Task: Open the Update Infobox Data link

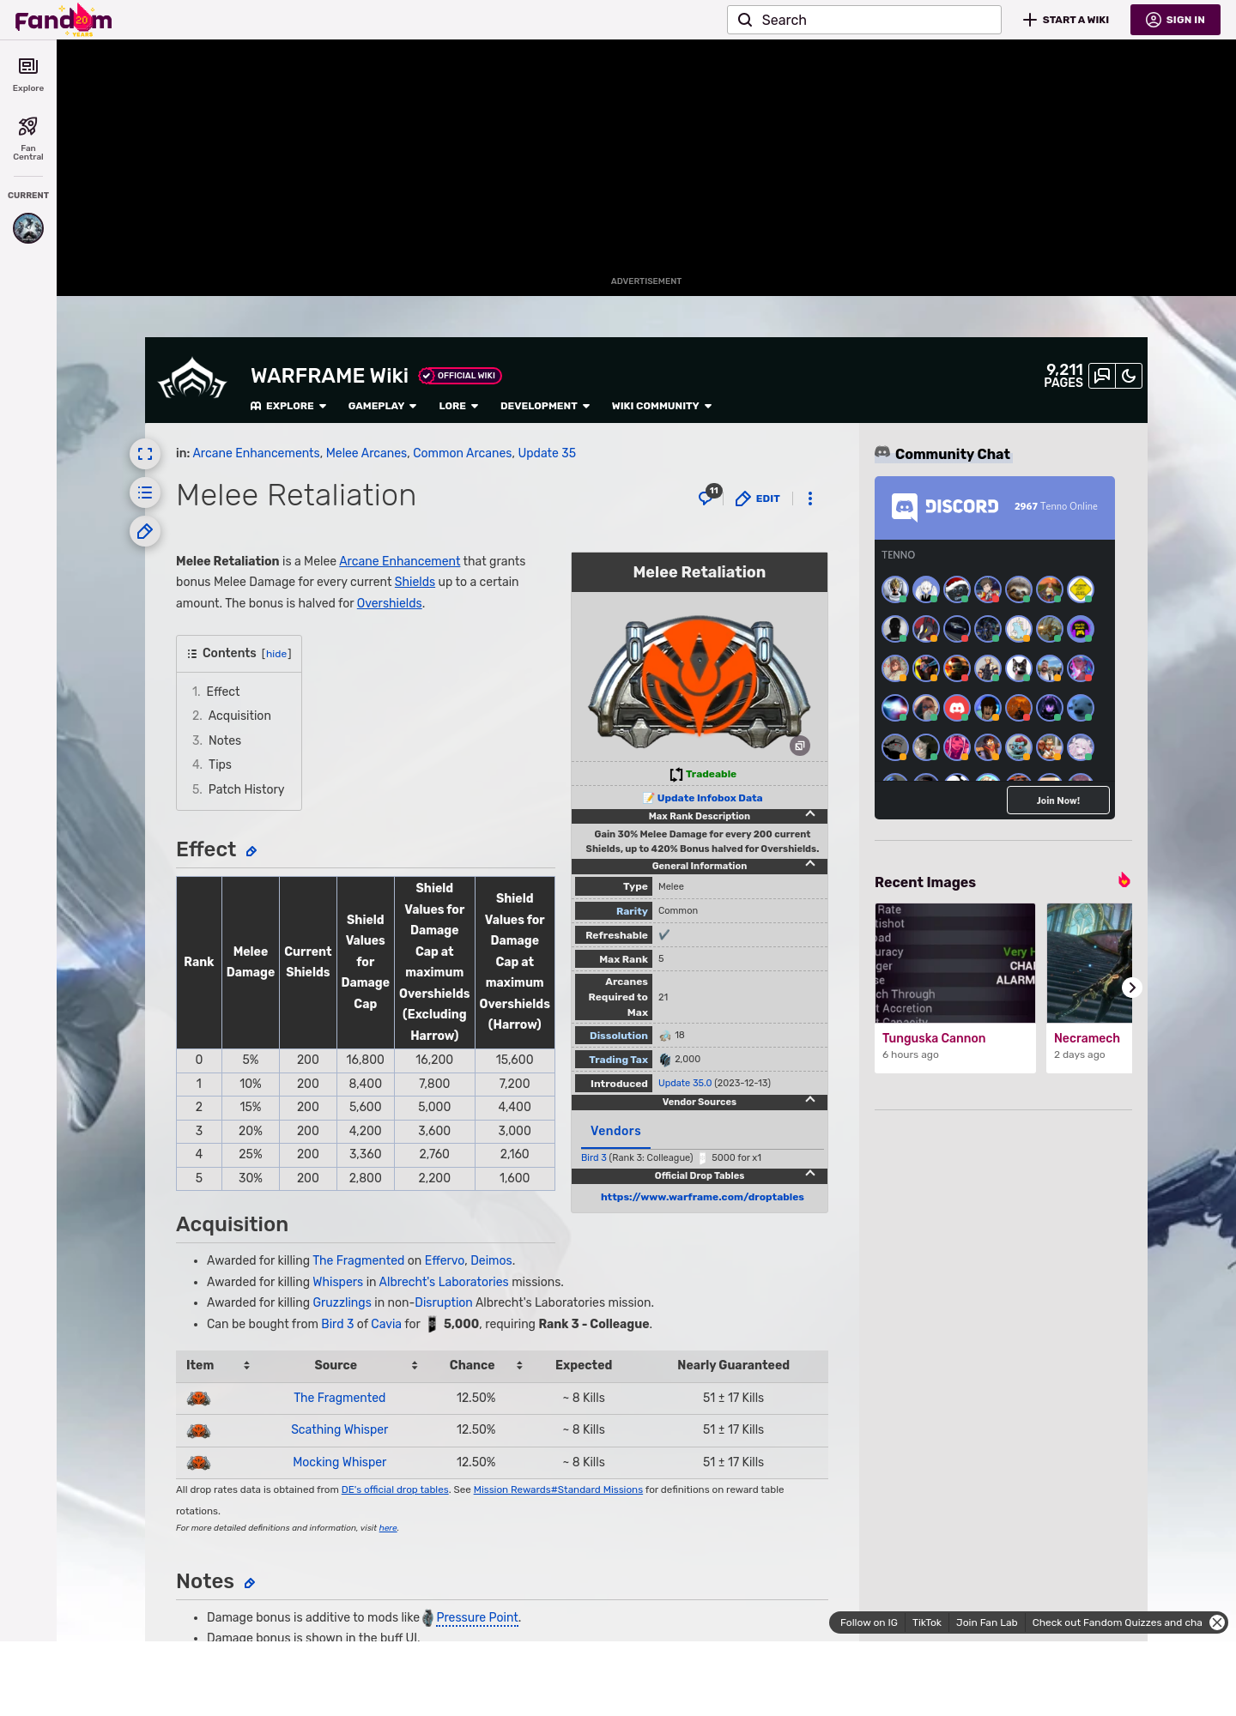Action: tap(710, 798)
